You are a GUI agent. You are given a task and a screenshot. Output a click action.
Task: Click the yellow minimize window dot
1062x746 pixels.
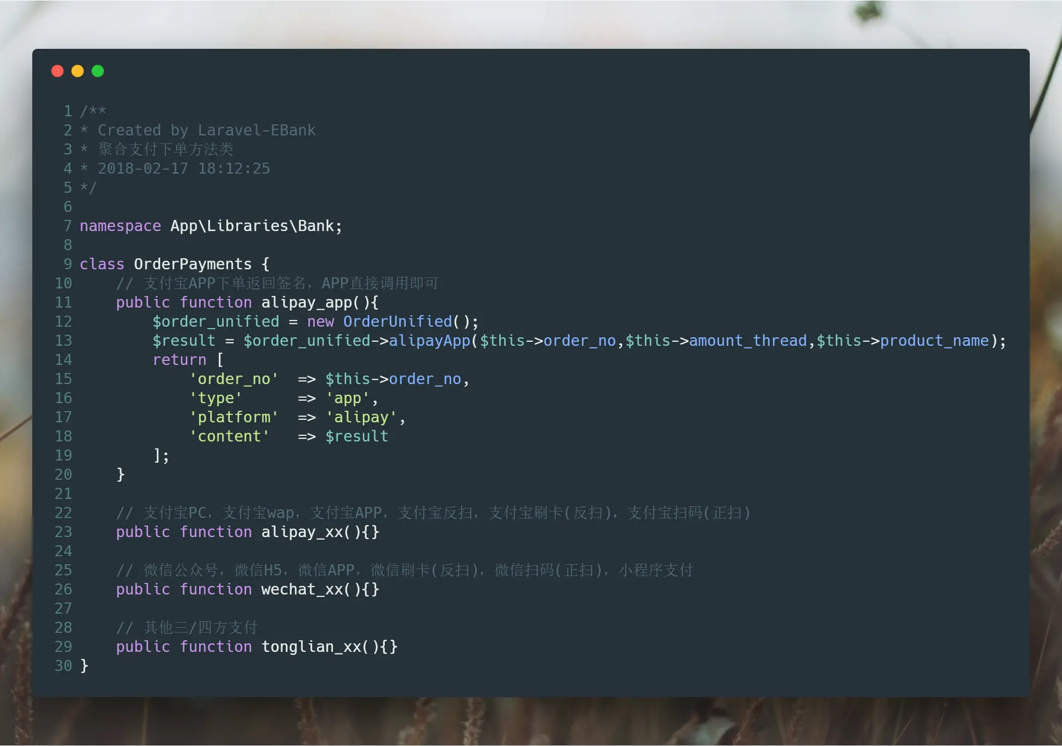(78, 71)
